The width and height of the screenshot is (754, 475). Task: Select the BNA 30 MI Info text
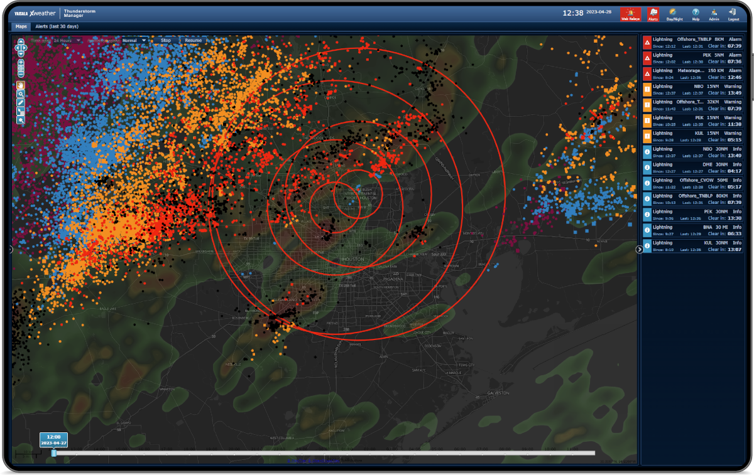click(723, 228)
